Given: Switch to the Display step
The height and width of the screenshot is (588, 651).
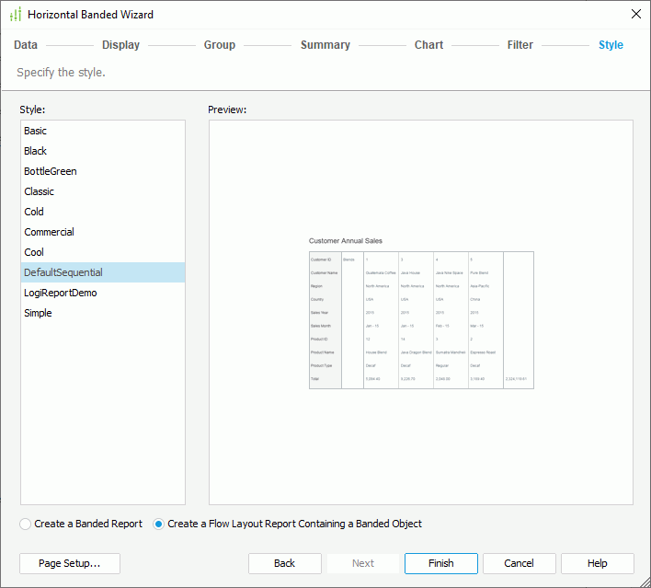Looking at the screenshot, I should [x=120, y=45].
